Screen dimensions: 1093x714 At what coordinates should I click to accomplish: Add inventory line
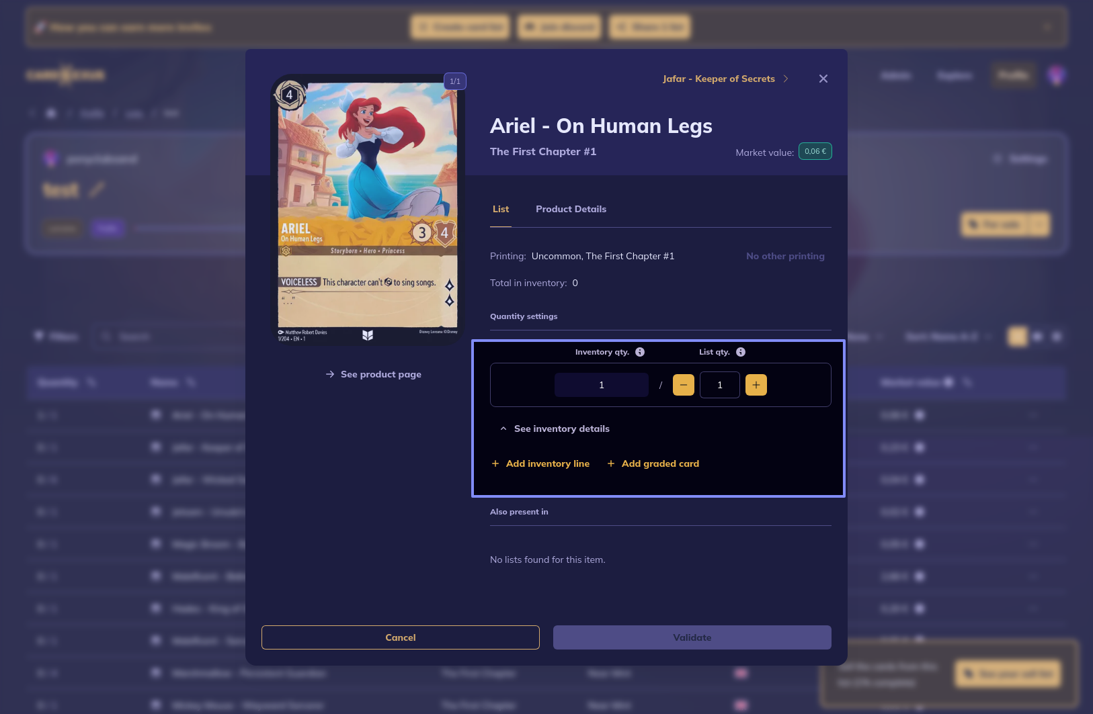[540, 463]
